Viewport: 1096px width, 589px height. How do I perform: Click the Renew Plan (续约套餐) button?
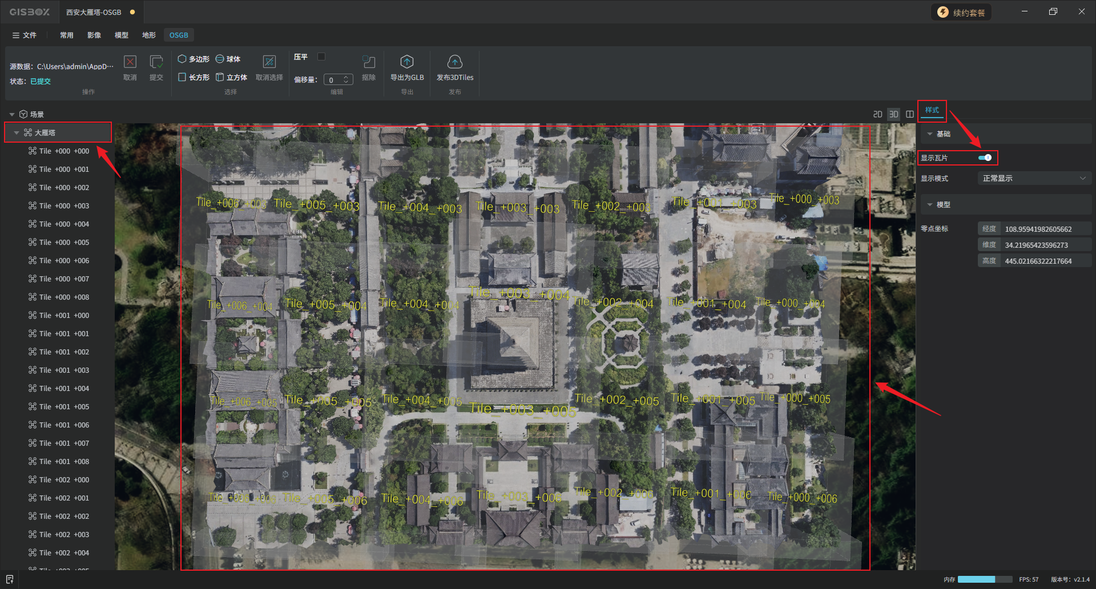tap(961, 13)
